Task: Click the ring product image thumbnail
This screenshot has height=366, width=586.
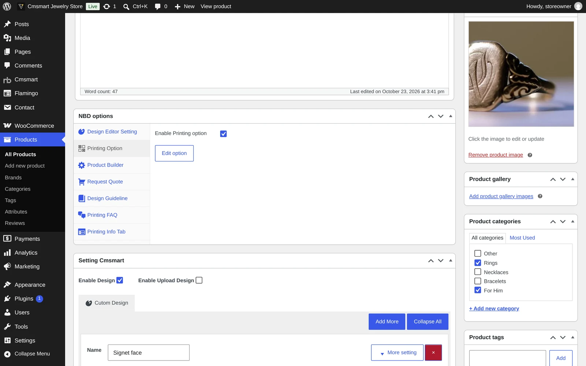Action: click(521, 74)
